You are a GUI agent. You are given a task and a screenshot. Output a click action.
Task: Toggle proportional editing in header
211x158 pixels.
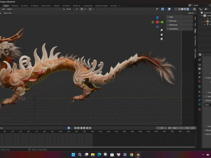(x=90, y=9)
